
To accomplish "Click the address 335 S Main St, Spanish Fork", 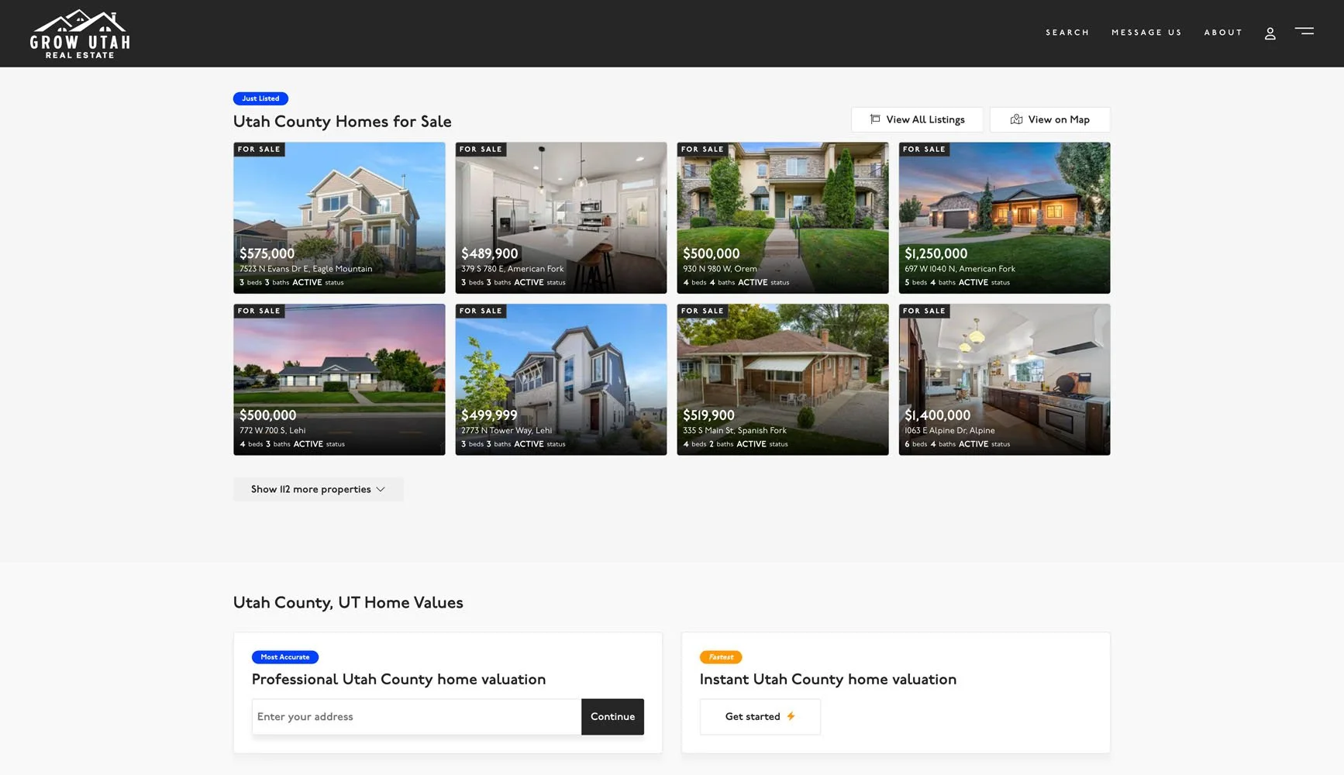I will pos(735,431).
